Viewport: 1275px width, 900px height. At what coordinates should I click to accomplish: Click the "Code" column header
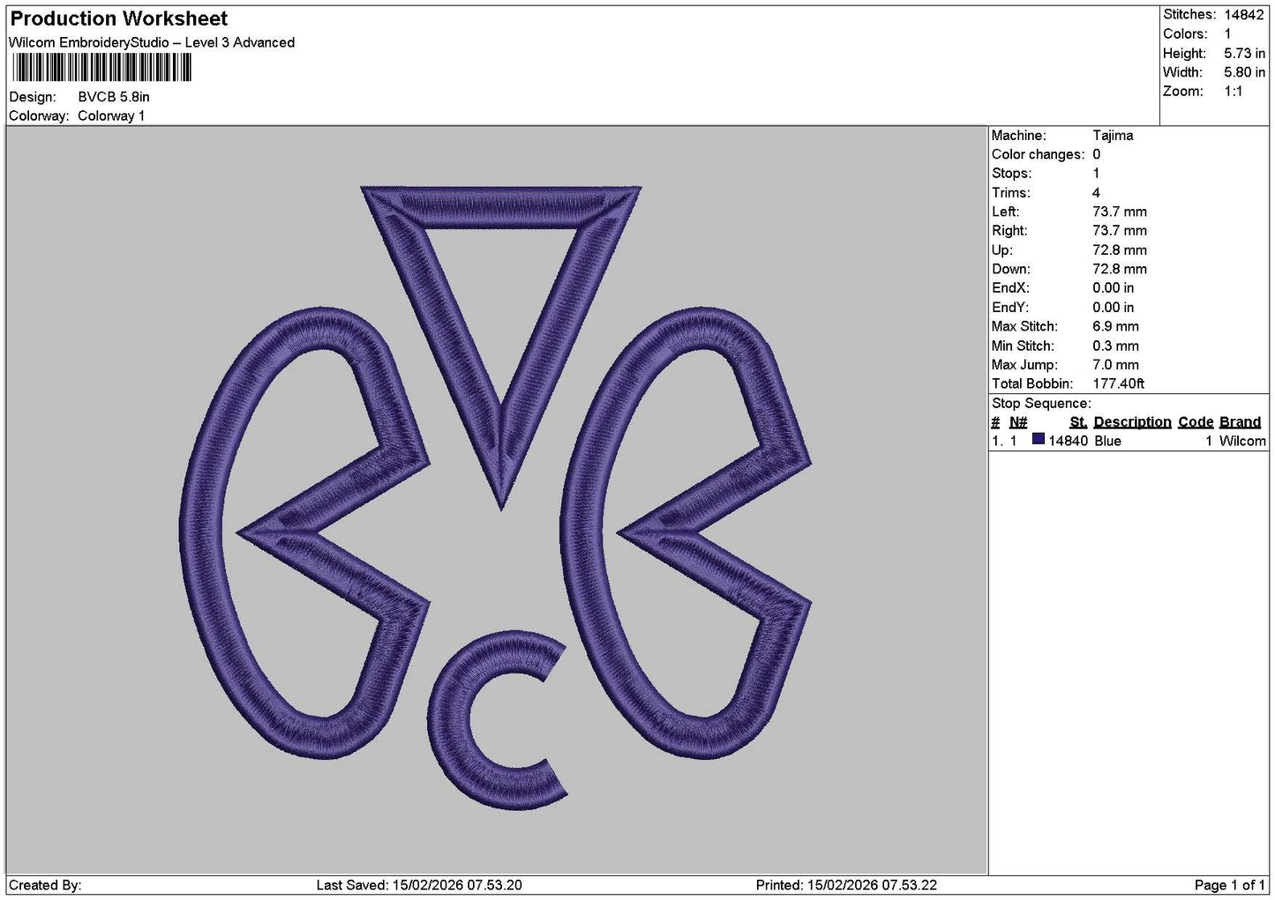[1196, 422]
